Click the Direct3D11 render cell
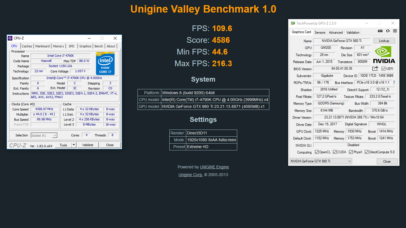The width and height of the screenshot is (406, 228). pyautogui.click(x=211, y=133)
